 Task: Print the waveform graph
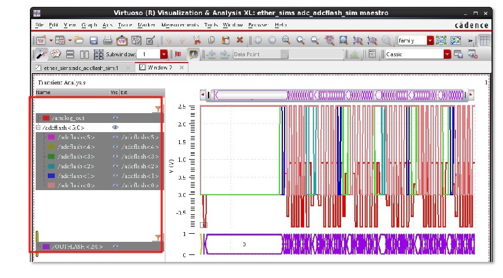click(x=108, y=40)
